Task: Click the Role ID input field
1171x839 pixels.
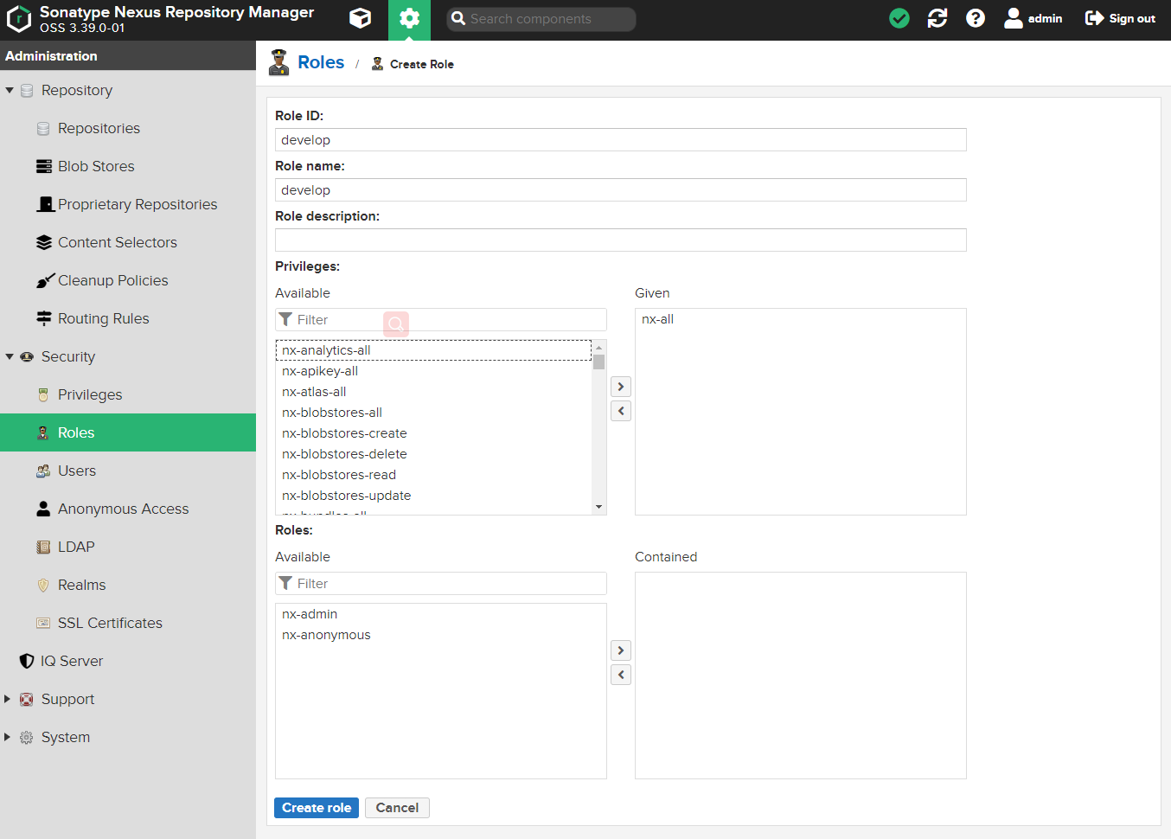Action: pyautogui.click(x=620, y=140)
